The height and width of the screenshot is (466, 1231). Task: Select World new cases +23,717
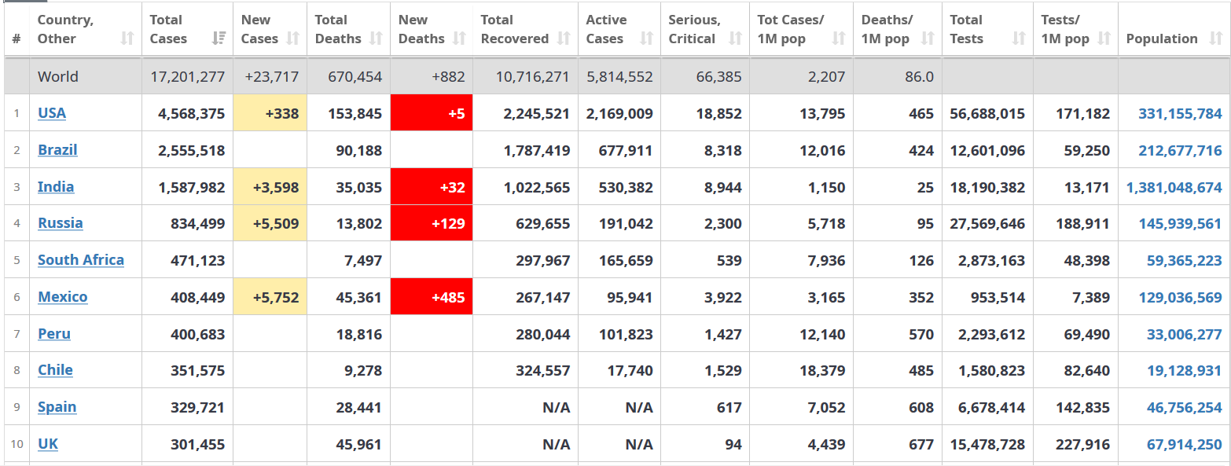[272, 77]
